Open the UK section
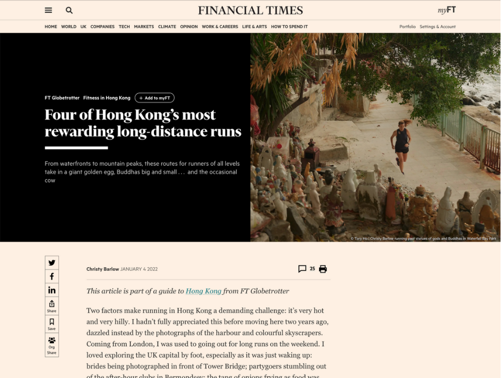 (84, 27)
